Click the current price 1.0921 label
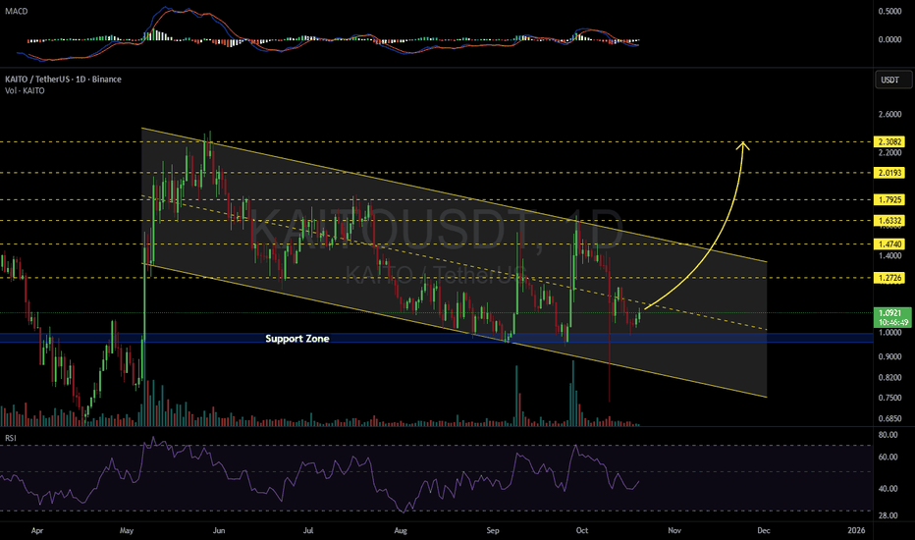This screenshot has height=540, width=915. (892, 317)
